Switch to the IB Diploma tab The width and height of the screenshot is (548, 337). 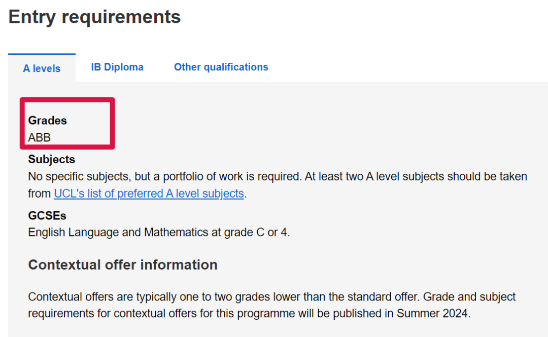pyautogui.click(x=117, y=67)
